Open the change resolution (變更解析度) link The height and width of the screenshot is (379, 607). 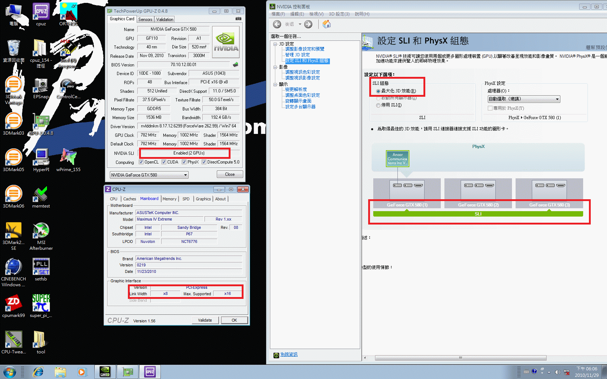click(x=296, y=90)
